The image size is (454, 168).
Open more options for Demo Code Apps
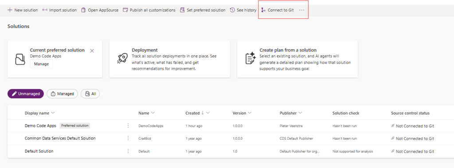(128, 125)
